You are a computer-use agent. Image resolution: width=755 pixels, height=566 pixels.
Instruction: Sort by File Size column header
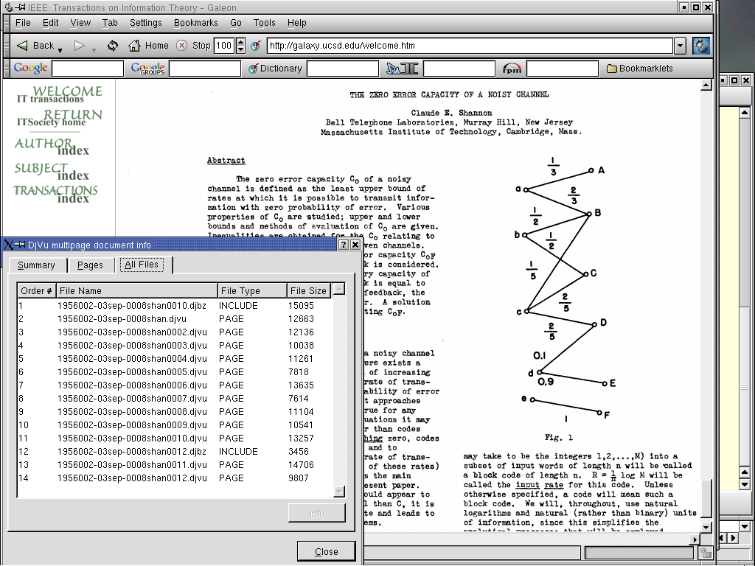[309, 290]
